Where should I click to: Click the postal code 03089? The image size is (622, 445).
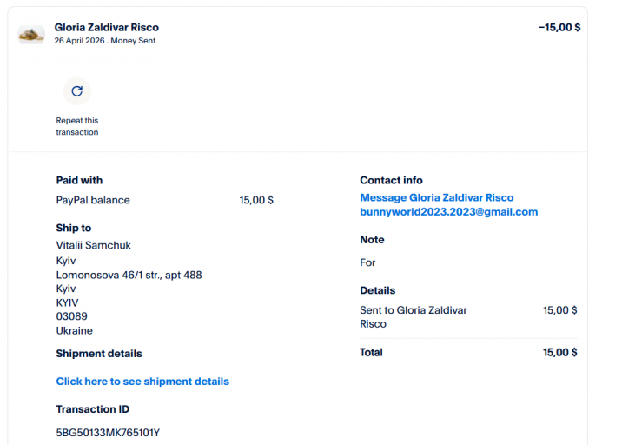(x=71, y=316)
